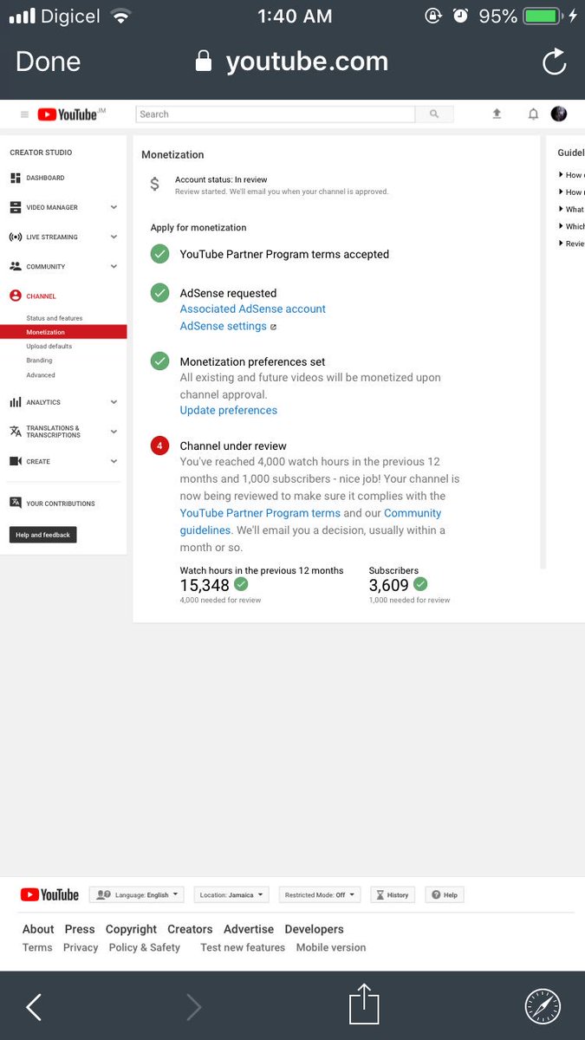Click the Dashboard grid icon
Image resolution: width=585 pixels, height=1040 pixels.
click(16, 178)
